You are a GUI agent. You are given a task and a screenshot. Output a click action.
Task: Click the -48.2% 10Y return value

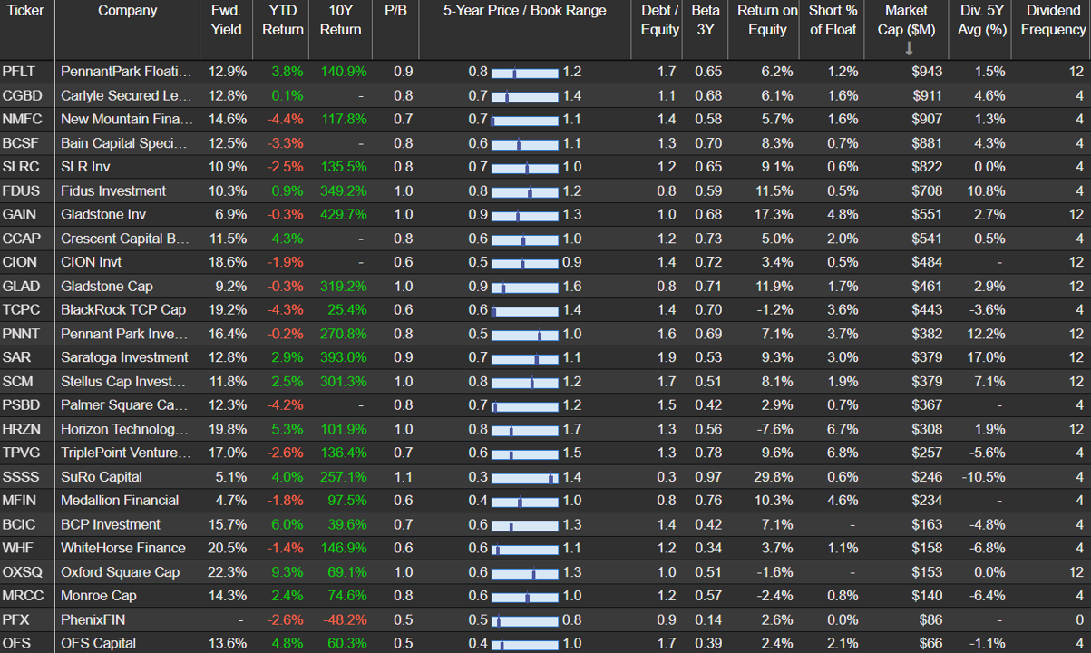(345, 619)
